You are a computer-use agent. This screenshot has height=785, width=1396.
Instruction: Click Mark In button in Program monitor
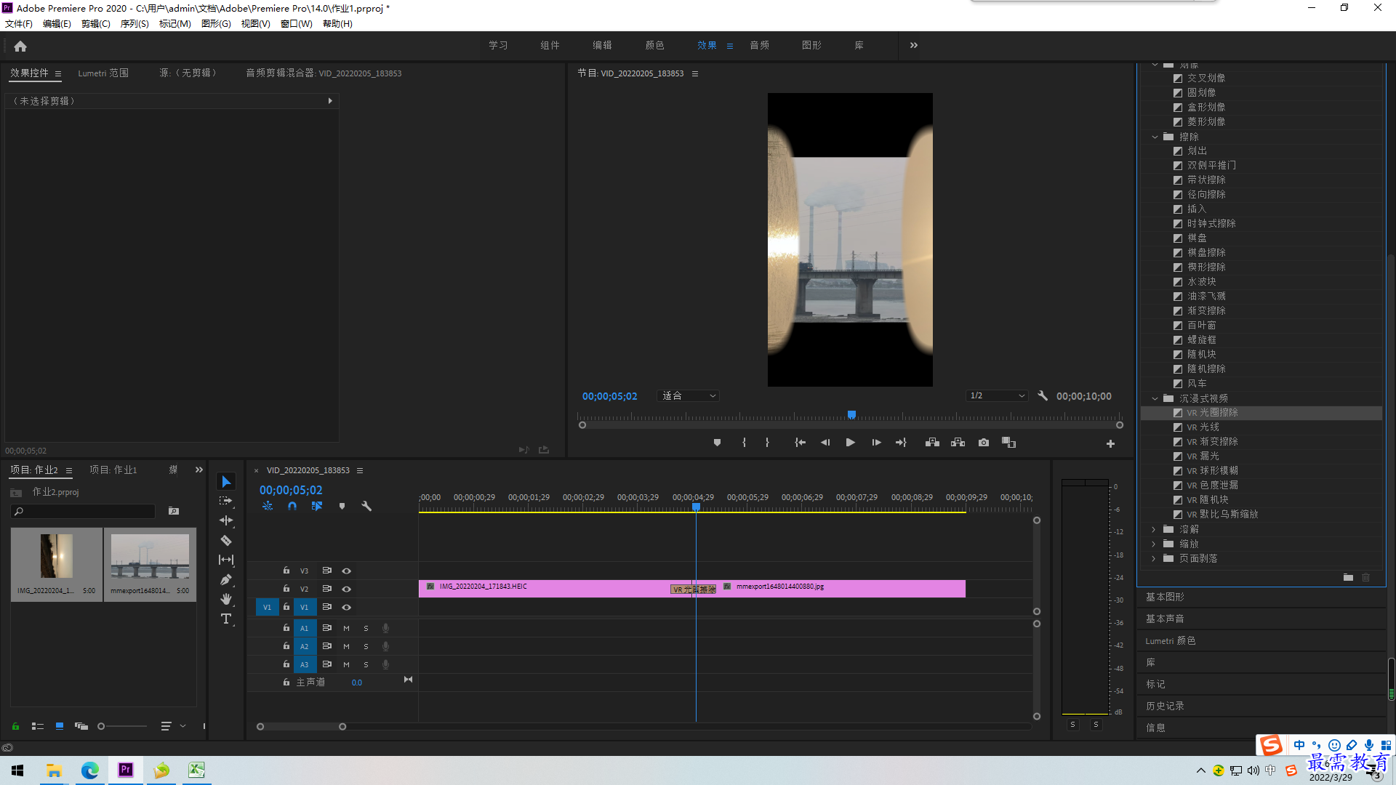(x=744, y=443)
